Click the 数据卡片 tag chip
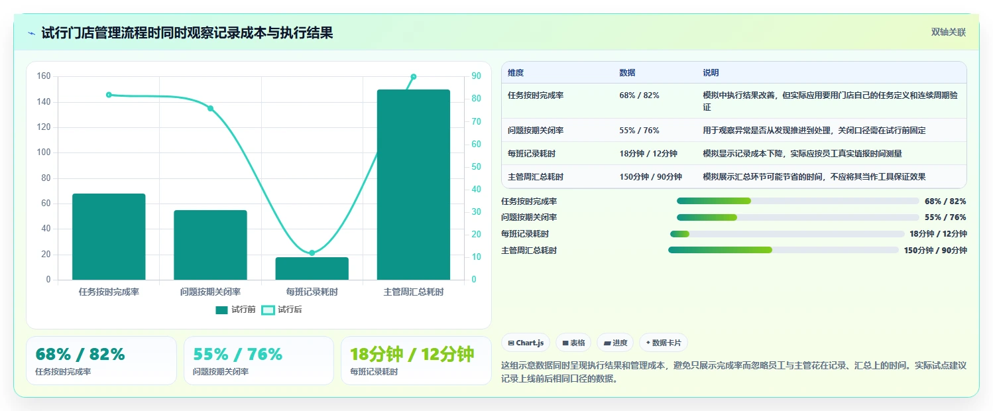The image size is (993, 411). click(664, 343)
